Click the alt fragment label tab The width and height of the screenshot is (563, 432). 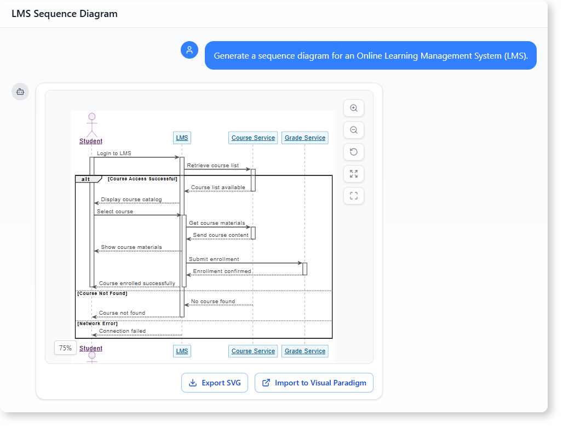88,179
